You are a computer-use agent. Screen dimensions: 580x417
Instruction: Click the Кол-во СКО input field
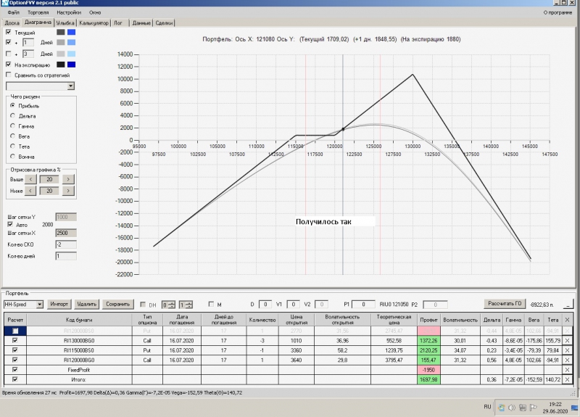pos(66,244)
